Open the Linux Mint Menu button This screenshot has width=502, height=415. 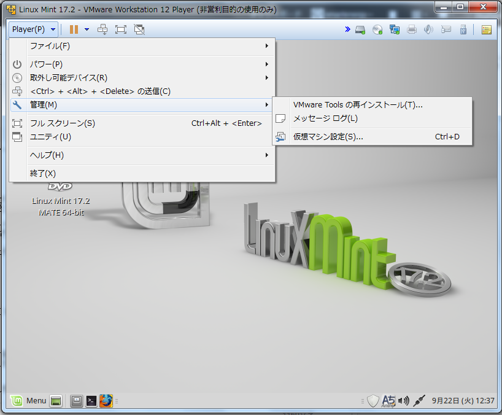(x=28, y=401)
